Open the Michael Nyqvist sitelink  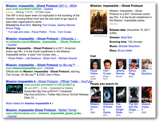[x=68, y=58]
